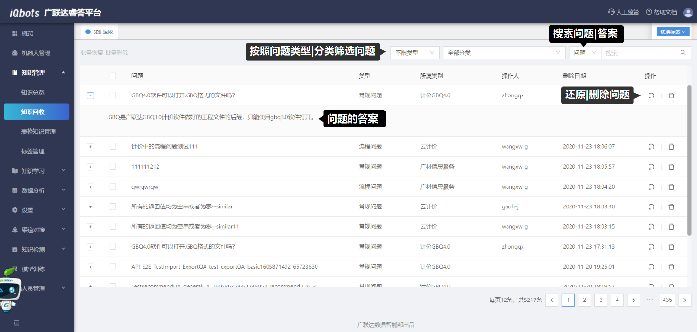Viewport: 697px width, 332px height.
Task: Collapse the sidebar with bottom menu icon
Action: (16, 323)
